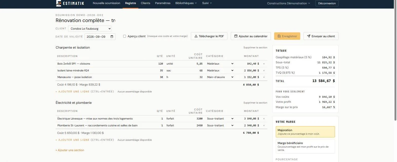Image resolution: width=397 pixels, height=162 pixels.
Task: Expand the Suivi menu
Action: pos(207,3)
